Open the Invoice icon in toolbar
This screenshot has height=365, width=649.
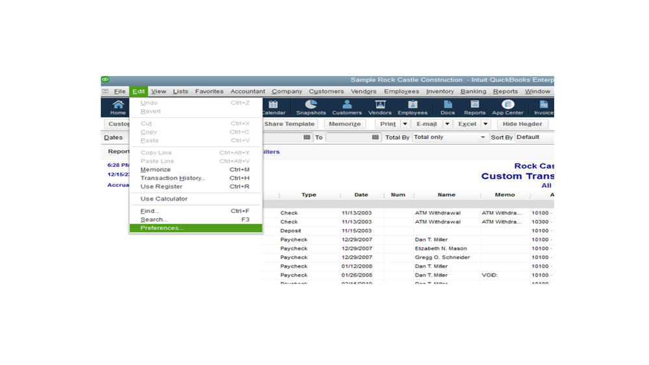544,107
